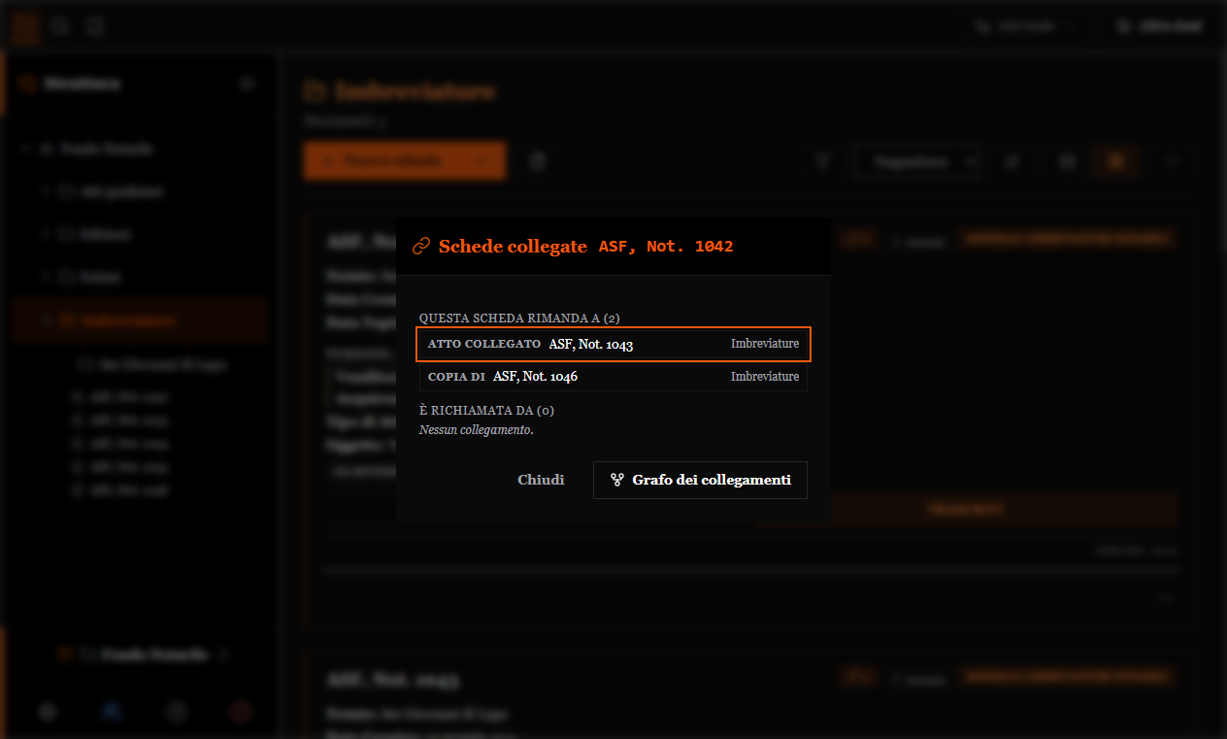Close the dialog with Chiudi
The image size is (1227, 739).
[x=541, y=480]
